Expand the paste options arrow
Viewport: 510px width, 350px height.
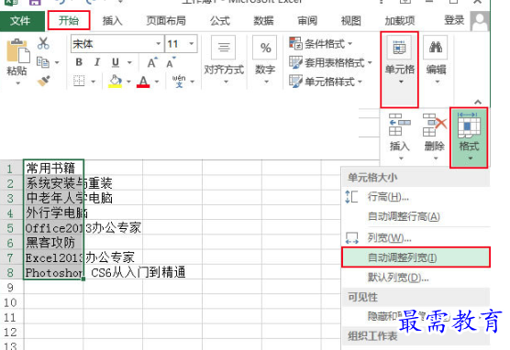pyautogui.click(x=18, y=83)
